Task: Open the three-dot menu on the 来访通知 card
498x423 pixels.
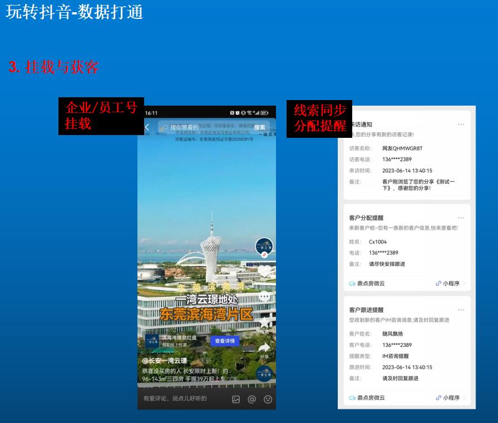Action: point(461,125)
